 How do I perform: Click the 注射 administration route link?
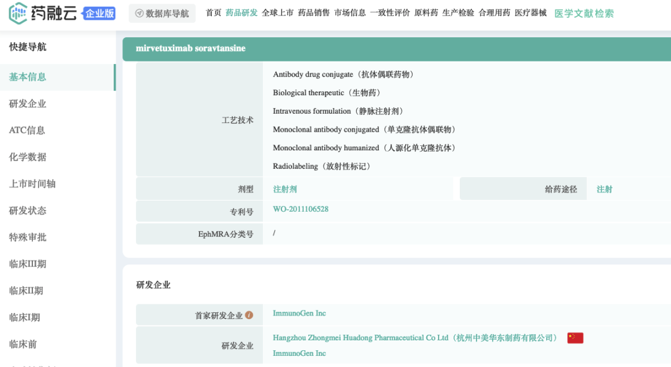pyautogui.click(x=604, y=189)
